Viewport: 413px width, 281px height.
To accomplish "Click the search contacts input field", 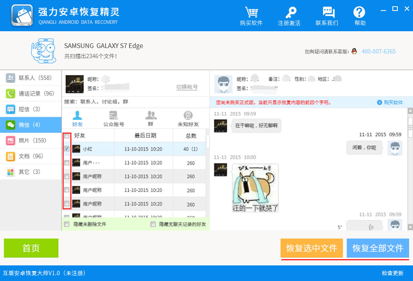I will 135,102.
